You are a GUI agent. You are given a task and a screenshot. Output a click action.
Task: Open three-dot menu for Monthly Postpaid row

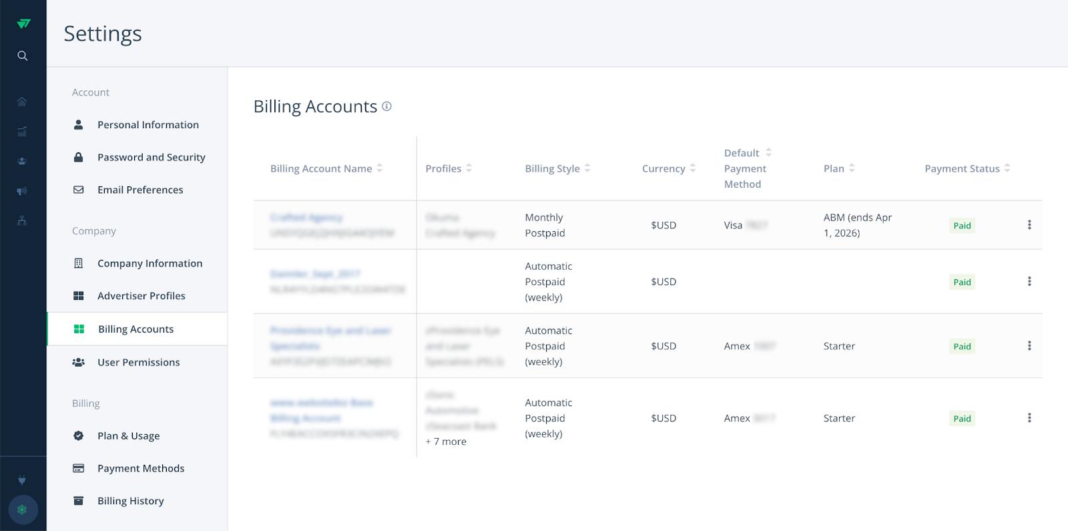coord(1029,225)
